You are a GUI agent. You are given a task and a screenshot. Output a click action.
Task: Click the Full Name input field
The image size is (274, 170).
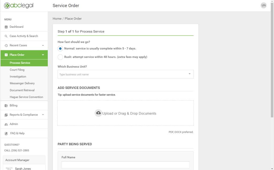pos(125,165)
